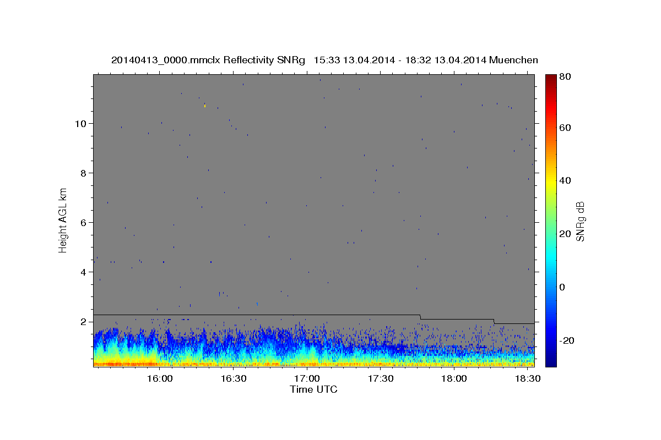This screenshot has width=661, height=440.
Task: Click the colorbar value 60
Action: (x=565, y=128)
